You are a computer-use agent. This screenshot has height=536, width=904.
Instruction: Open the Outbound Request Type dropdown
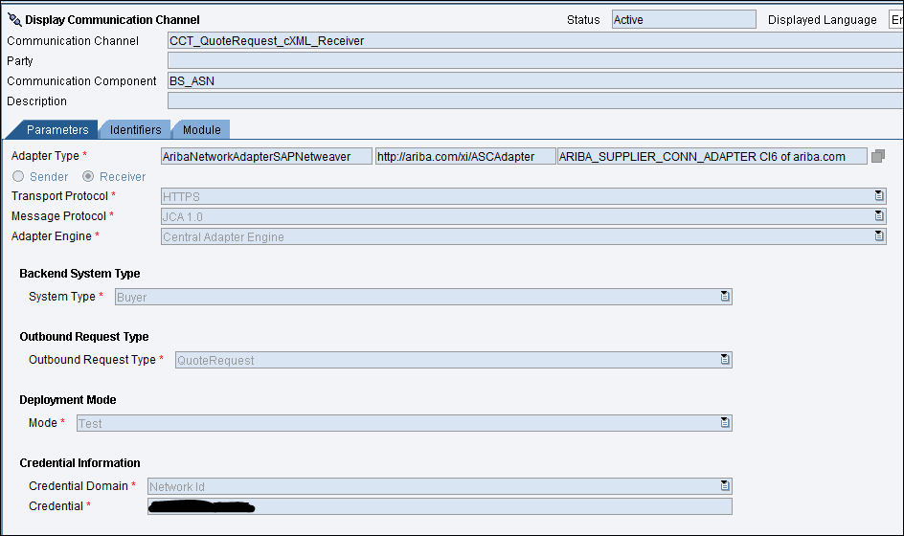(x=725, y=360)
